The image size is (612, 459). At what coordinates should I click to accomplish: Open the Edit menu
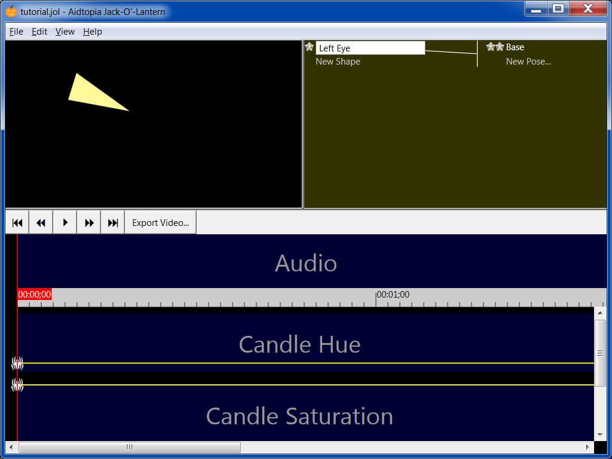(39, 32)
